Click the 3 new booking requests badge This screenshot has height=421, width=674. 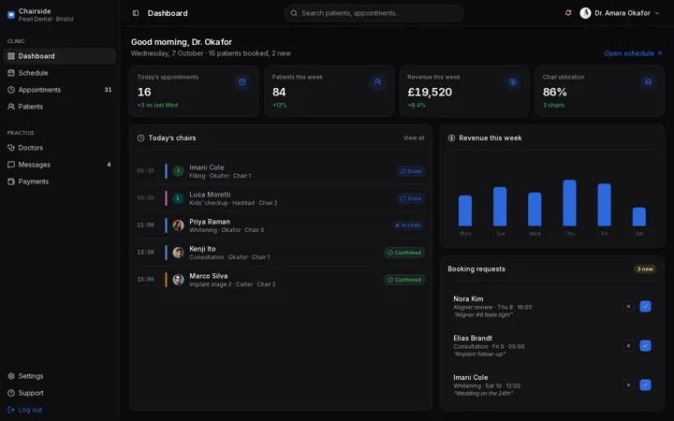[645, 269]
